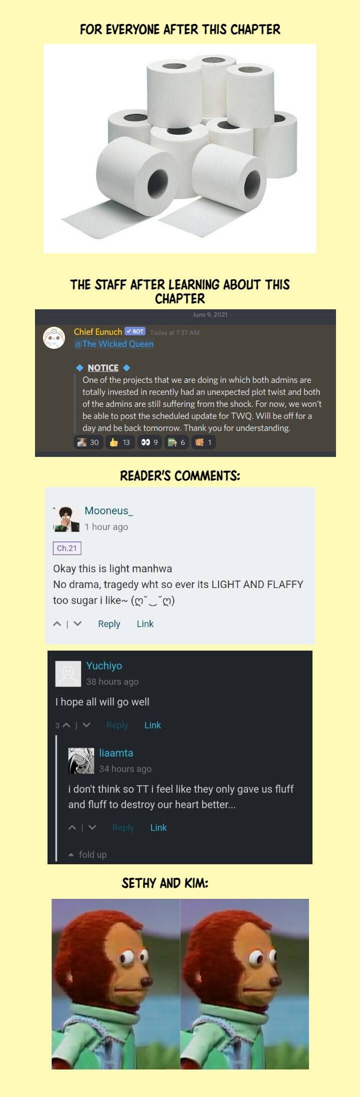The image size is (360, 1097).
Task: Open the Ch.21 chapter tag
Action: click(67, 548)
